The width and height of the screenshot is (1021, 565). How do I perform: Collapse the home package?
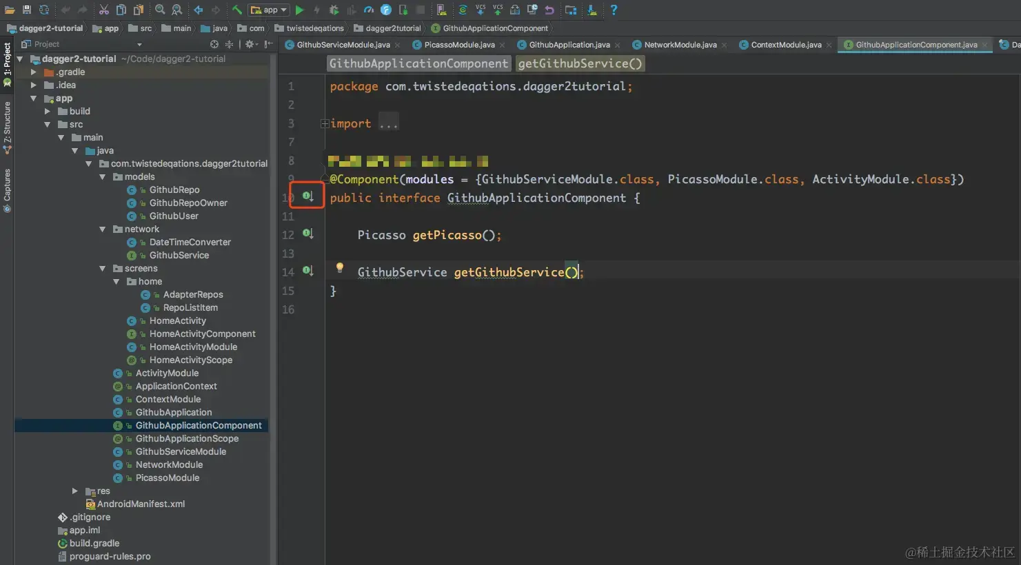(116, 281)
